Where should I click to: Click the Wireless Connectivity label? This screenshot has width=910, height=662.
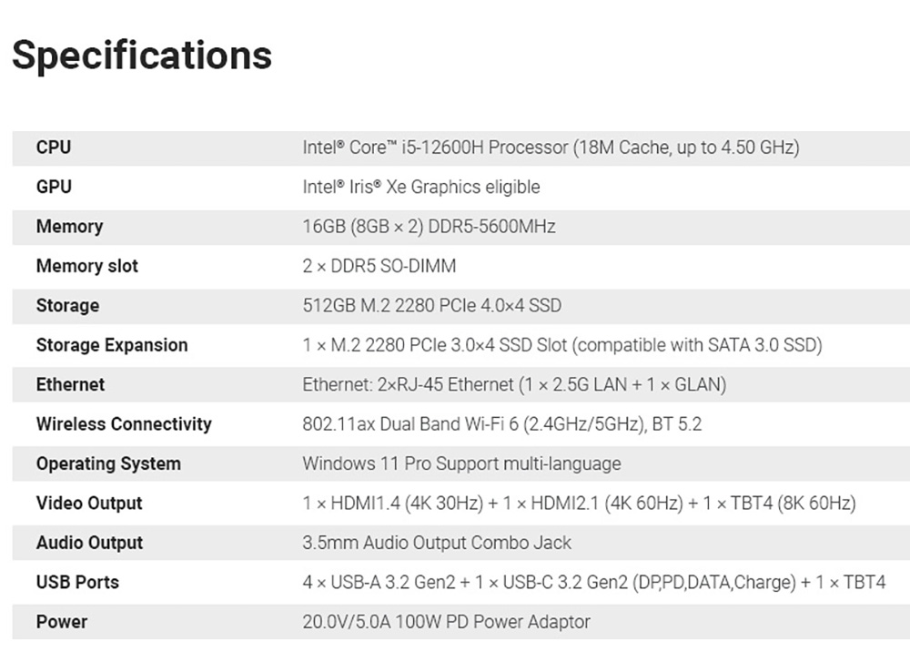pyautogui.click(x=124, y=424)
